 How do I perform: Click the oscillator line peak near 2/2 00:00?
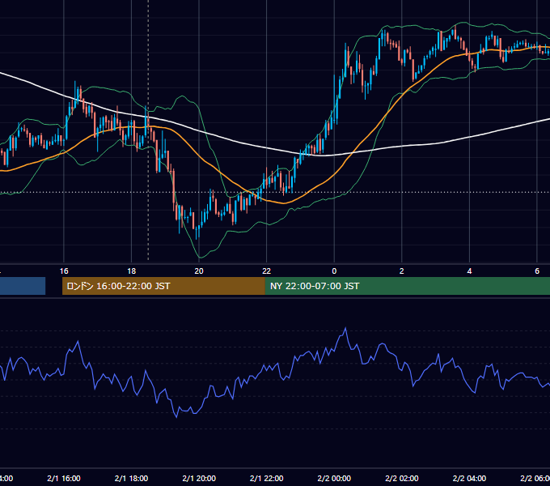pyautogui.click(x=345, y=328)
